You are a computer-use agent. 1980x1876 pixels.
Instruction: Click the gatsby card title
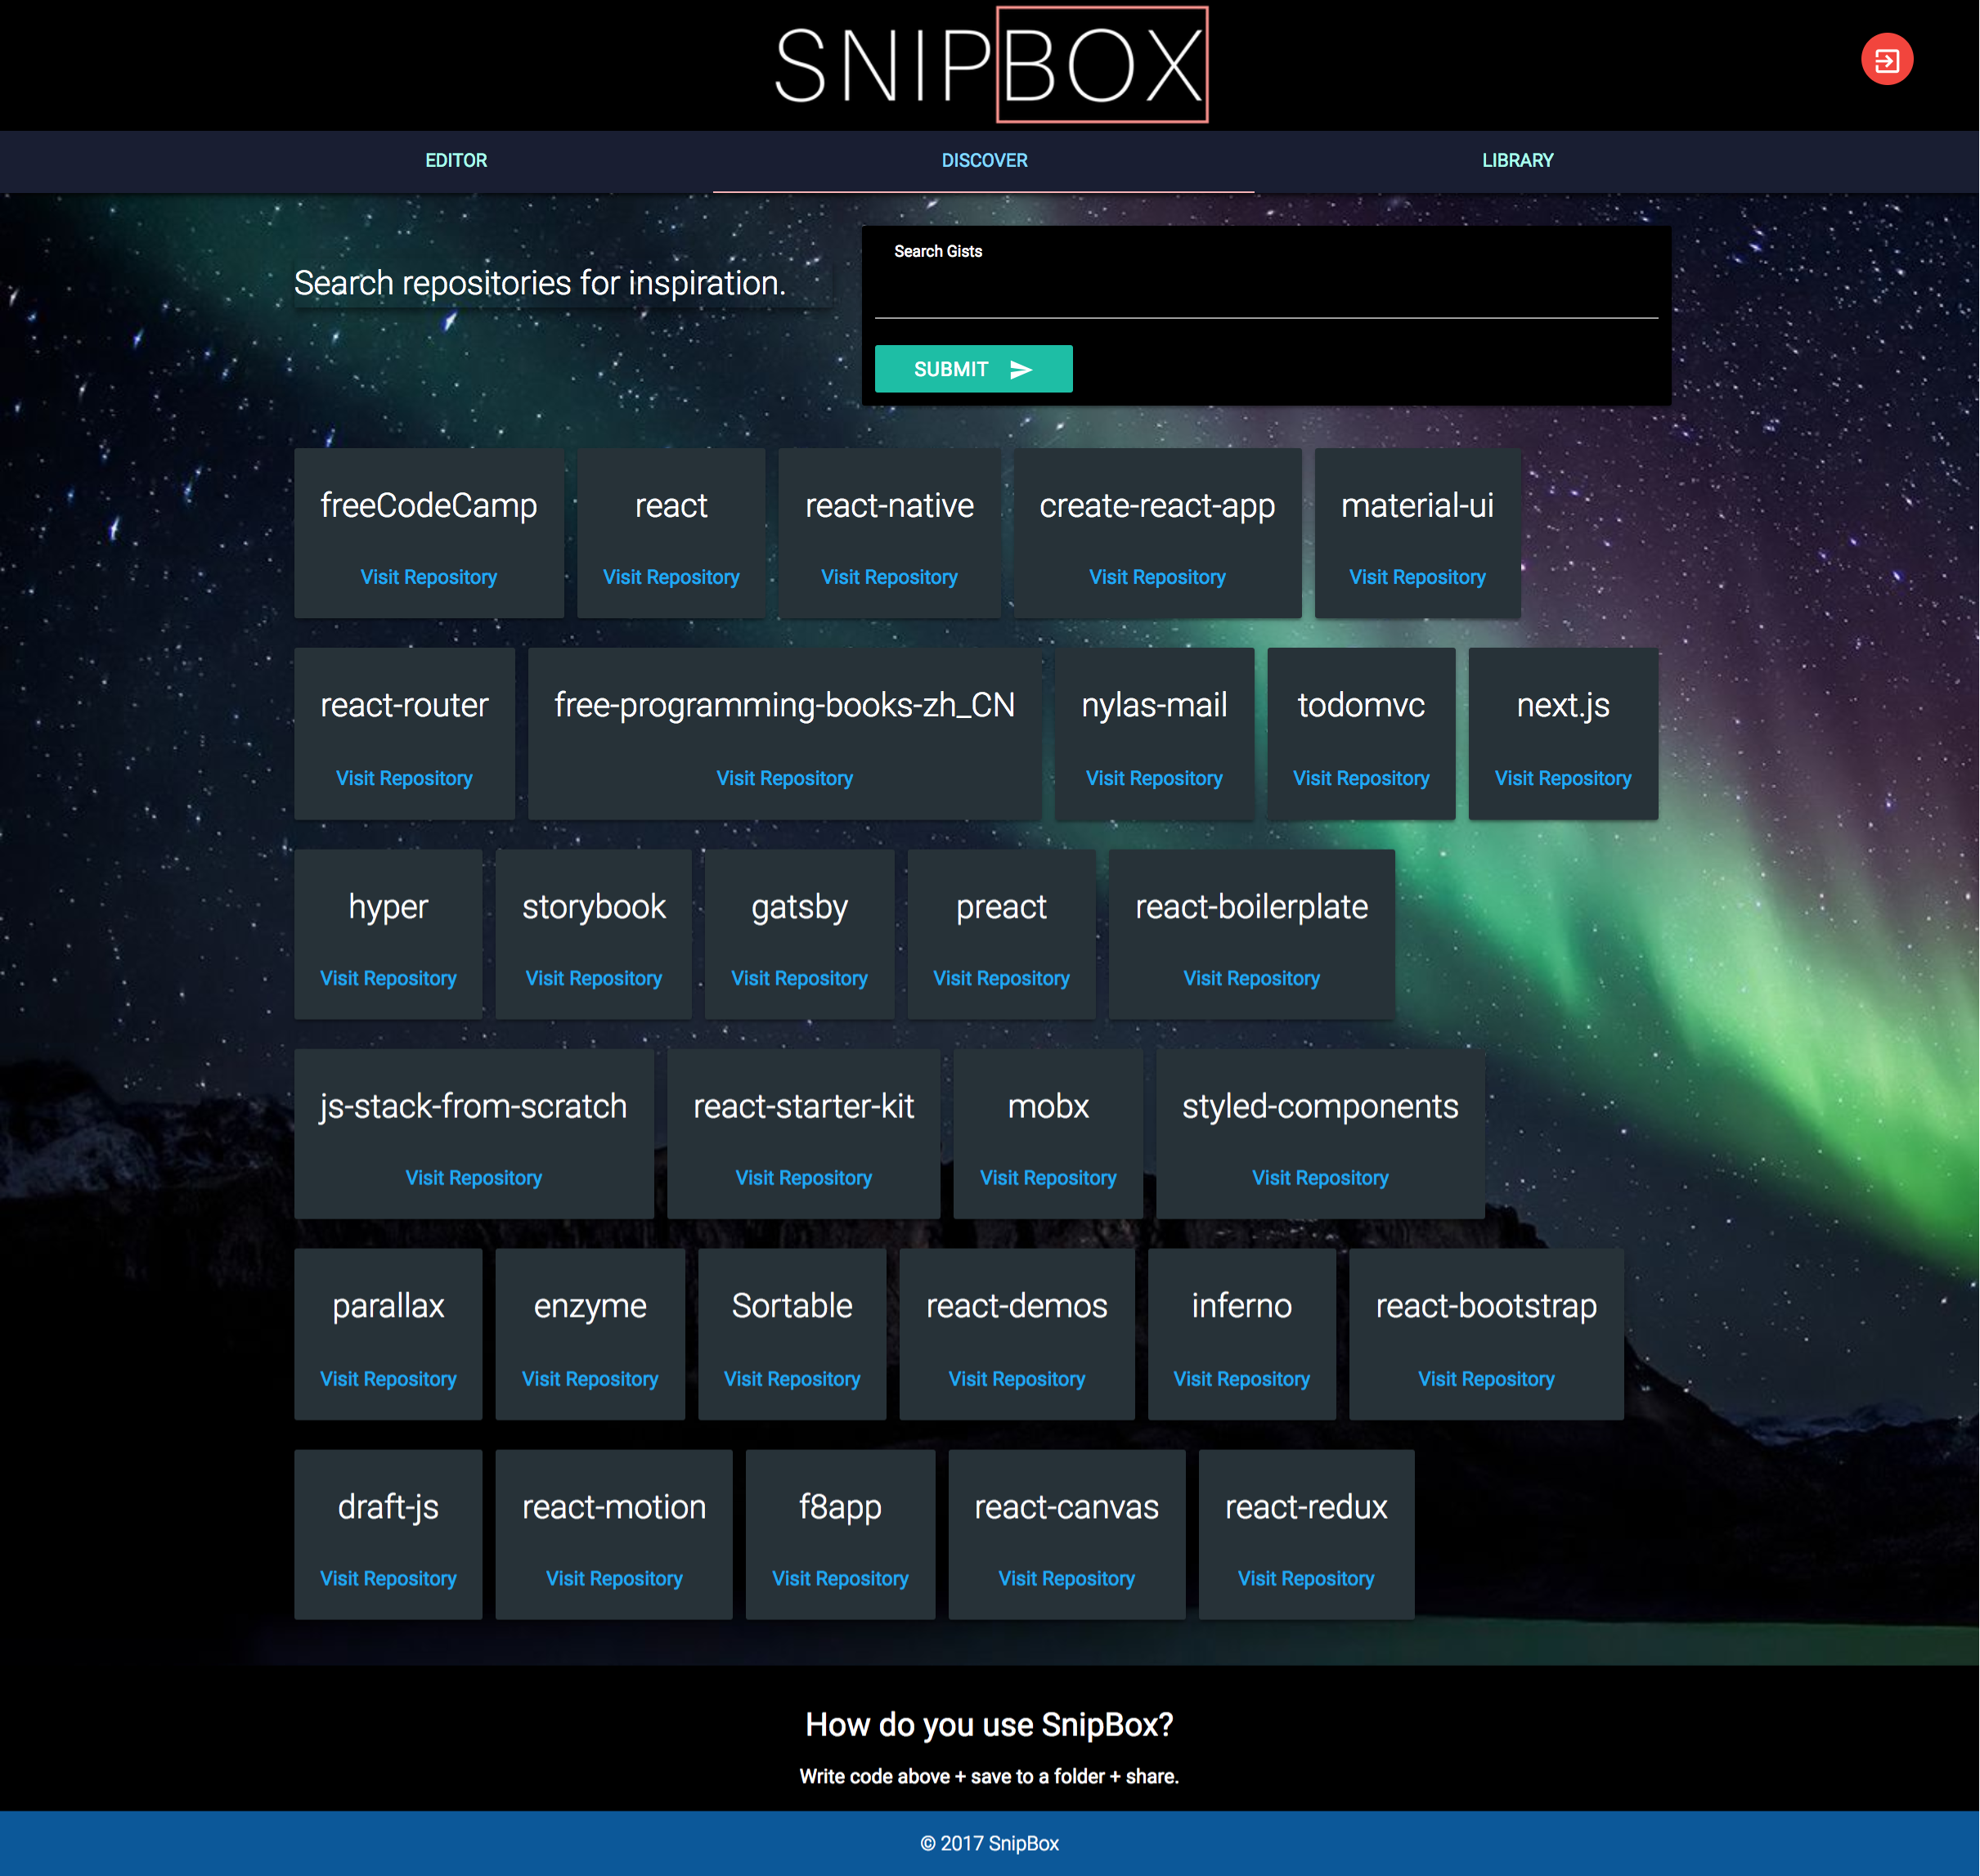coord(799,906)
